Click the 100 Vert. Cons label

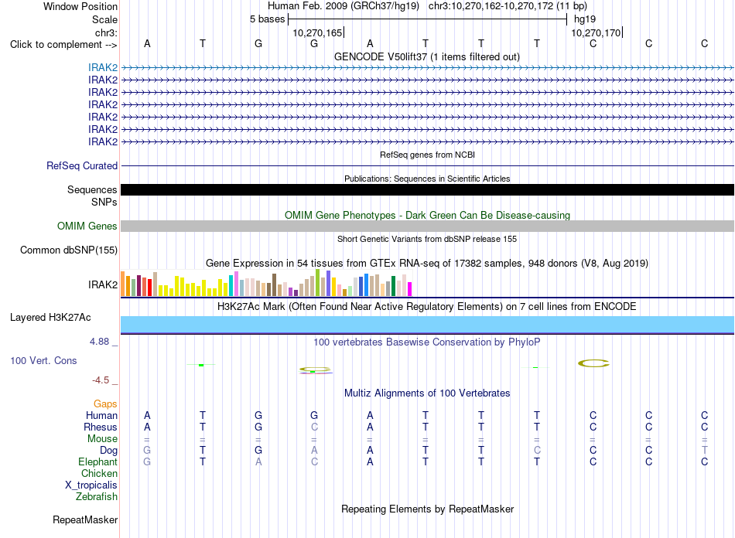tap(43, 360)
